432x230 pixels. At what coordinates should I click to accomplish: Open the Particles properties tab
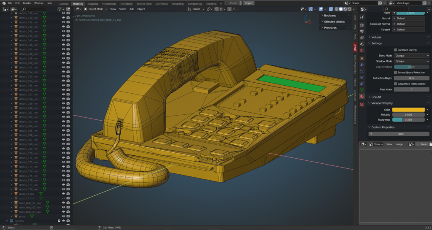(x=362, y=71)
